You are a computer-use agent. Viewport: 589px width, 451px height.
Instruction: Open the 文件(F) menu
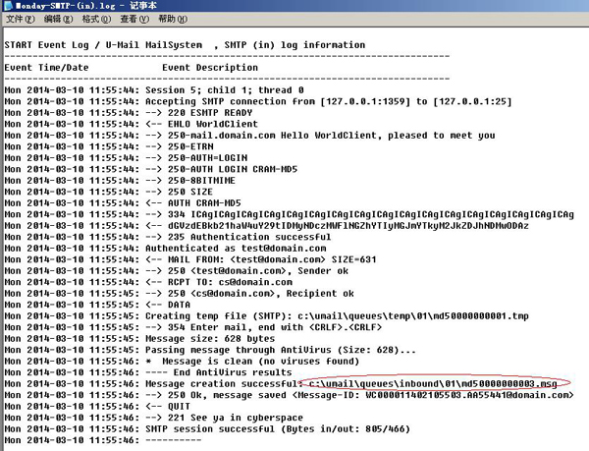pos(21,19)
